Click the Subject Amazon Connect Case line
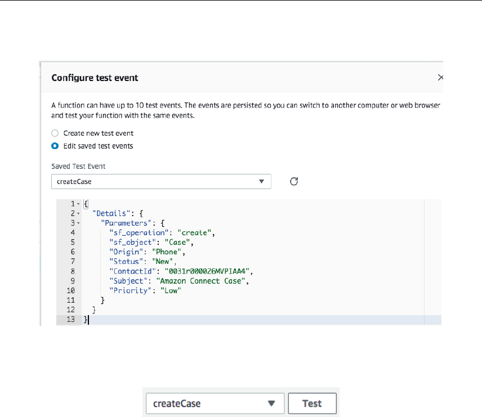The image size is (482, 417). pos(178,281)
